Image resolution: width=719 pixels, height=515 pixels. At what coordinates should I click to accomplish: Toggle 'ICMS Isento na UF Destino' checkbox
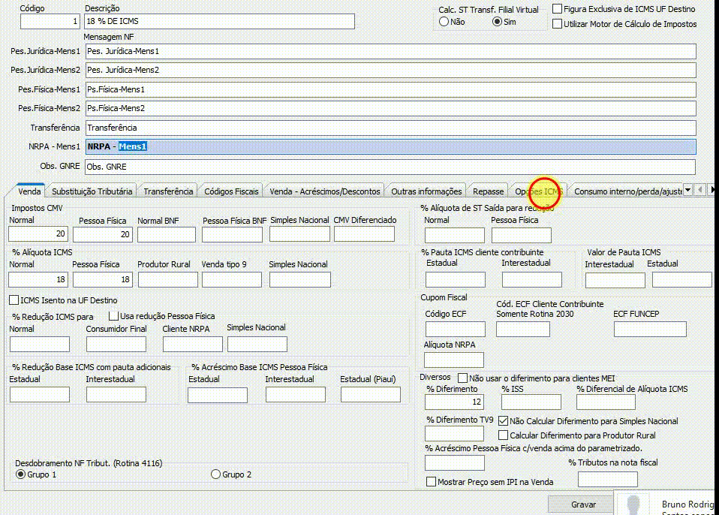coord(14,300)
